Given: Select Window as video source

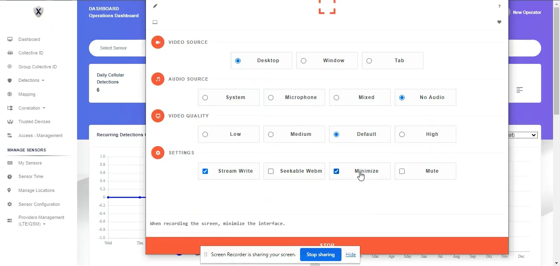Looking at the screenshot, I should point(327,61).
